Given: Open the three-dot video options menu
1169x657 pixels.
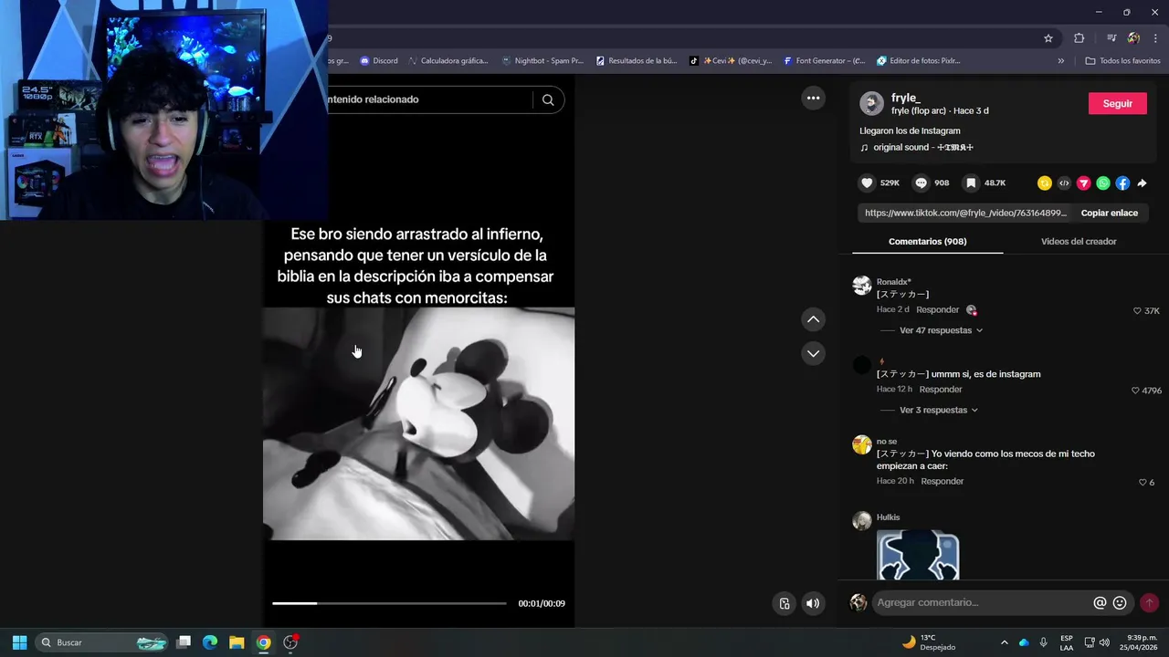Looking at the screenshot, I should tap(813, 99).
